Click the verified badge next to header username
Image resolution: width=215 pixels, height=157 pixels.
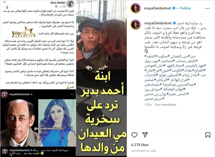pos(174,8)
